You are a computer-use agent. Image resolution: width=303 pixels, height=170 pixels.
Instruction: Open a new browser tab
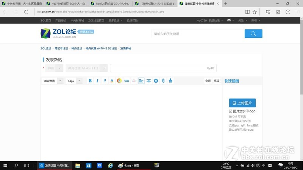[225, 3]
